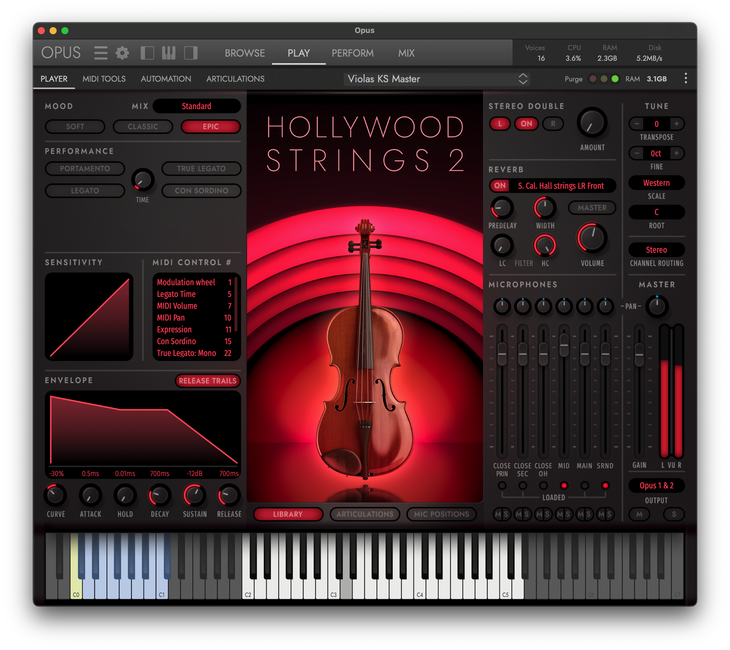Open the Western scale dropdown
Image resolution: width=730 pixels, height=650 pixels.
(x=657, y=183)
